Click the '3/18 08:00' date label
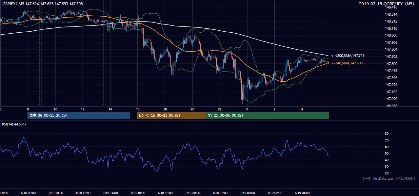 click(x=28, y=193)
